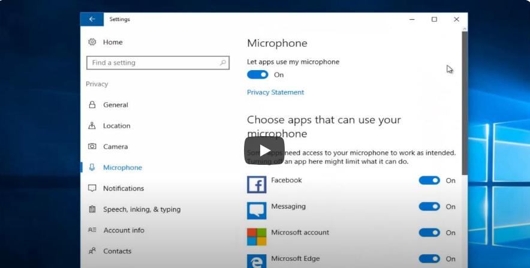This screenshot has width=530, height=268.
Task: Disable microphone access for Messaging
Action: [x=429, y=206]
